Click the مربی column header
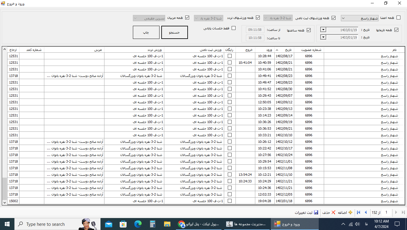This screenshot has width=407, height=230. point(74,50)
